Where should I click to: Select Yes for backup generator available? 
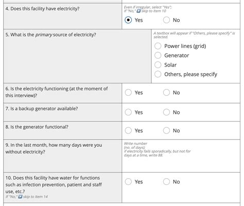[x=128, y=112]
